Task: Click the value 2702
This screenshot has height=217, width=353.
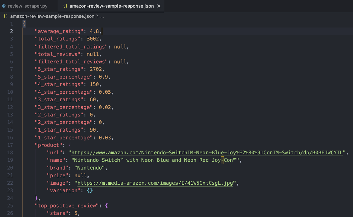Action: tap(96, 69)
